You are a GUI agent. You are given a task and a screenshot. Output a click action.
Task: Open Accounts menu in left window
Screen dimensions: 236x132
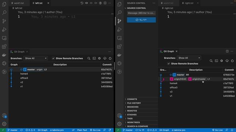[x=4, y=116]
